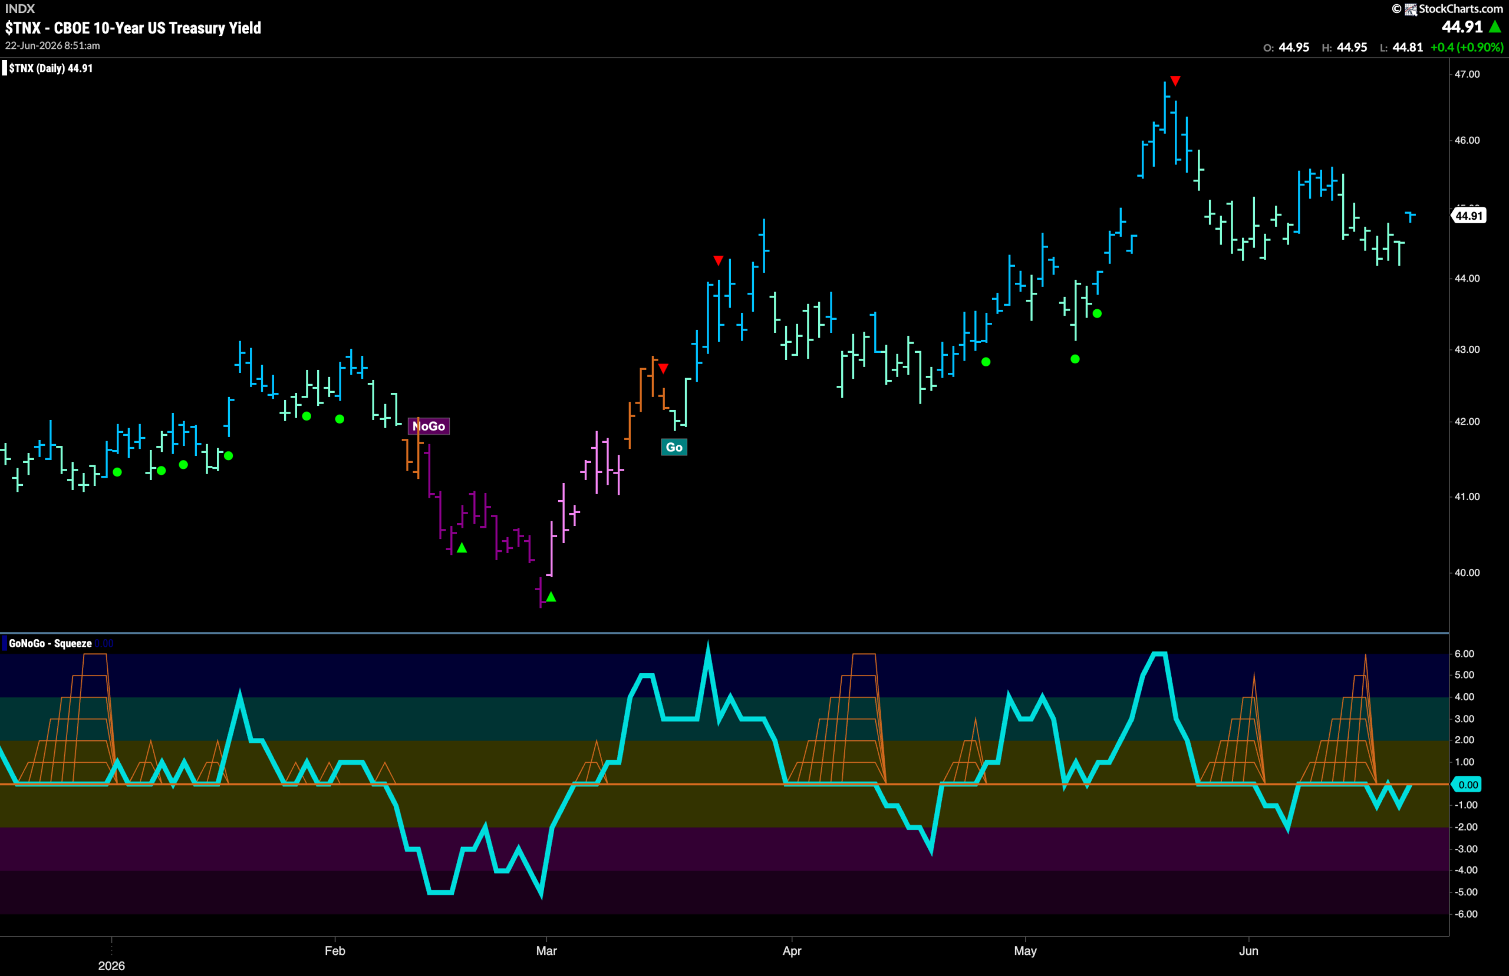The width and height of the screenshot is (1509, 976).
Task: Click the 40.00 price axis label
Action: coord(1467,573)
